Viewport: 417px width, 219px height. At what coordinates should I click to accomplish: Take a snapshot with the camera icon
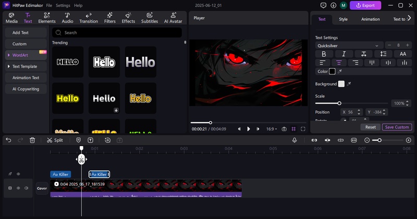[284, 128]
